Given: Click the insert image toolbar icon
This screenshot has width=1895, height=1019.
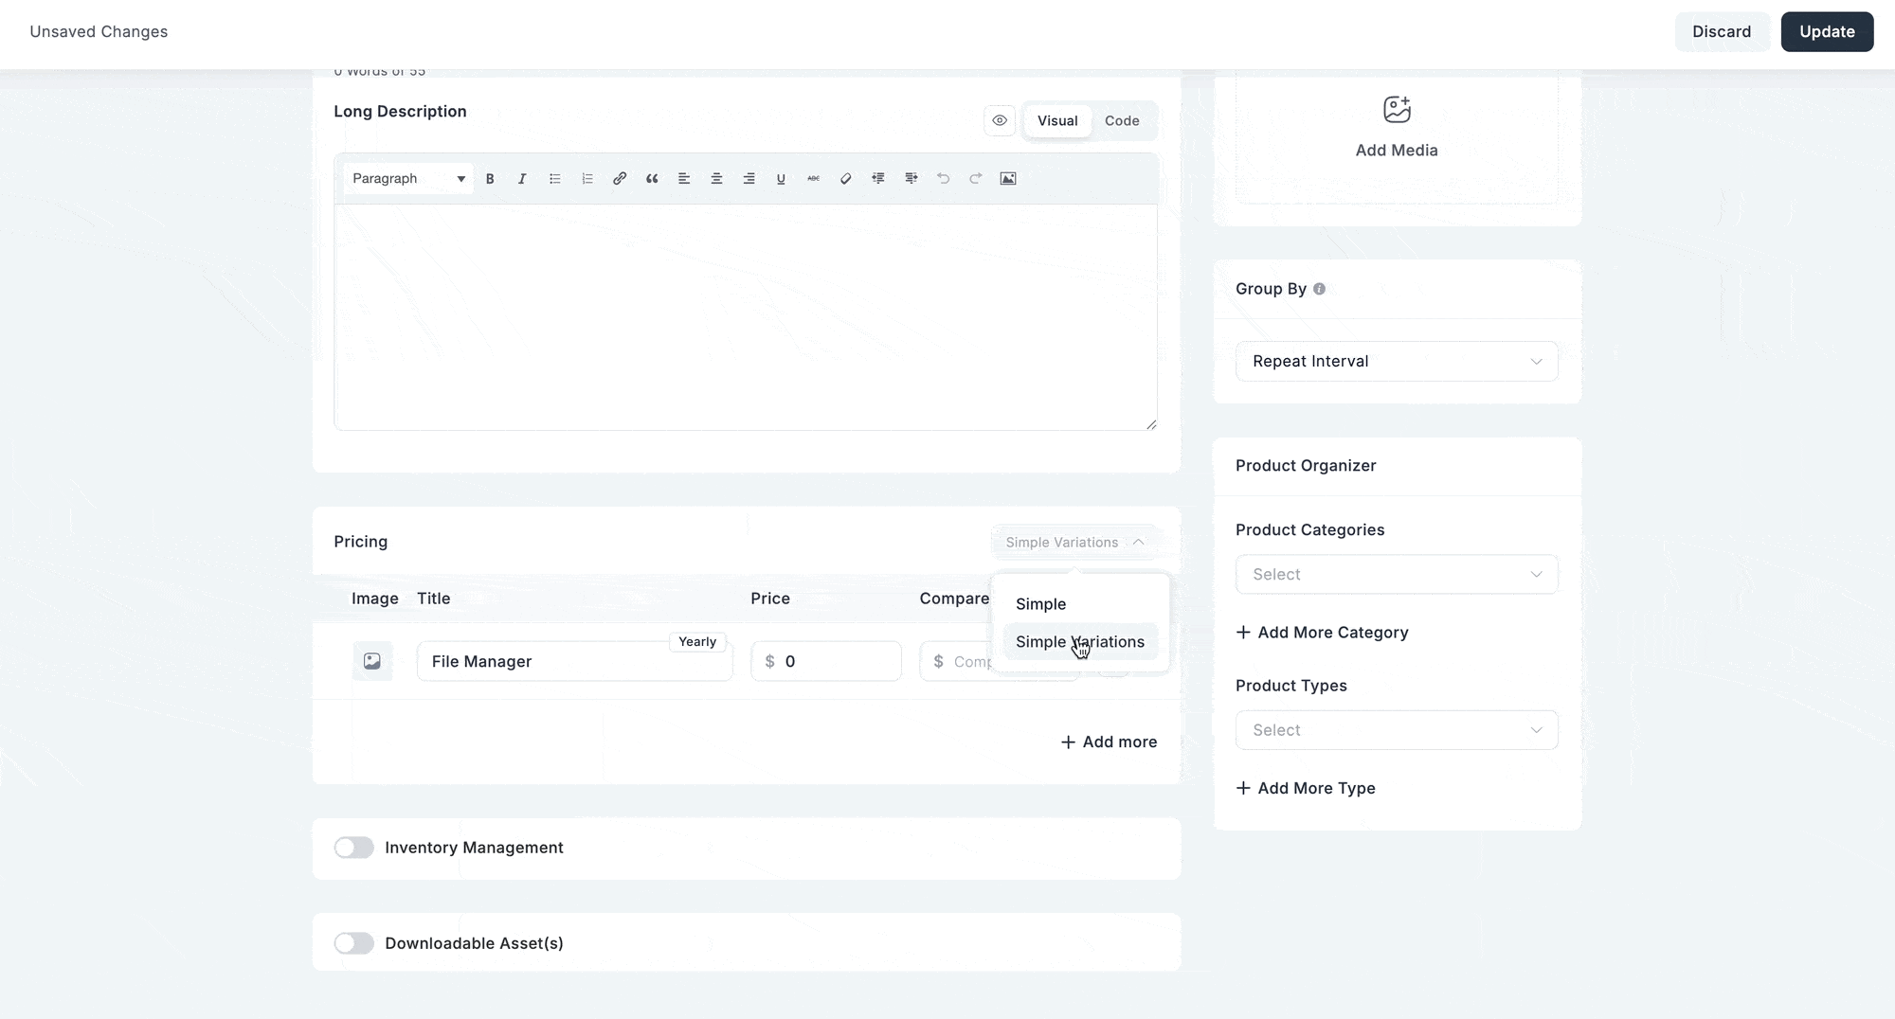Looking at the screenshot, I should (1008, 179).
